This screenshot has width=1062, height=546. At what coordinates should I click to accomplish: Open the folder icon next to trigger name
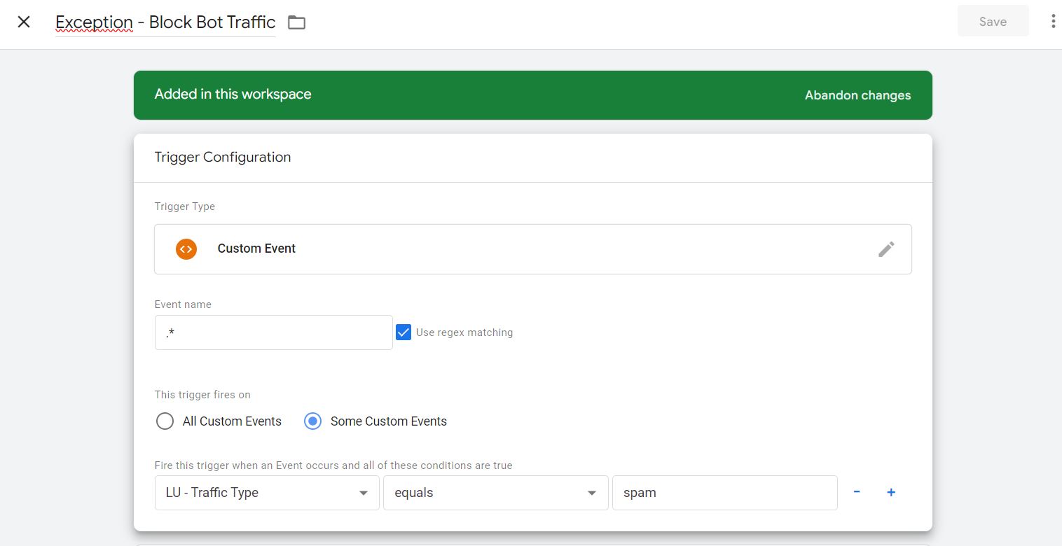(x=297, y=22)
